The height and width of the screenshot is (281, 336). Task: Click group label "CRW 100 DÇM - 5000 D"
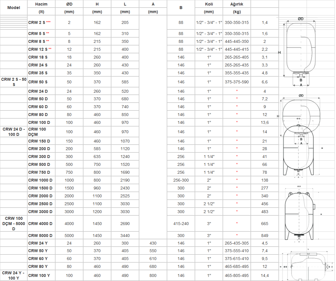14,224
